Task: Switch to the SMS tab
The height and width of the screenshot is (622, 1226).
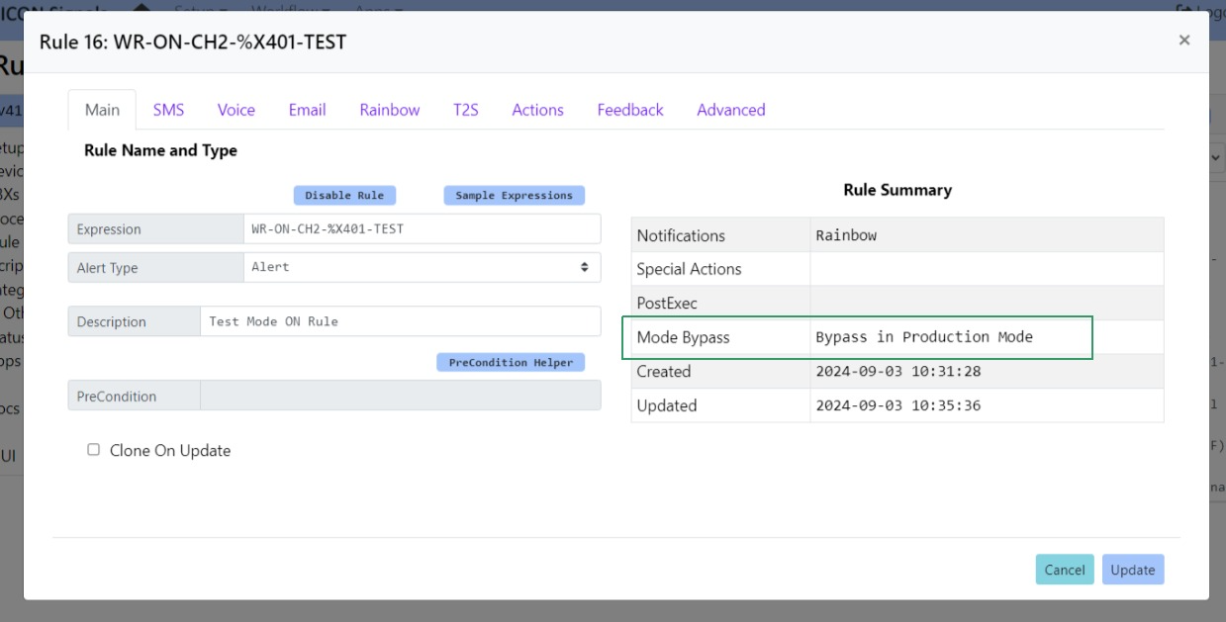Action: [168, 109]
